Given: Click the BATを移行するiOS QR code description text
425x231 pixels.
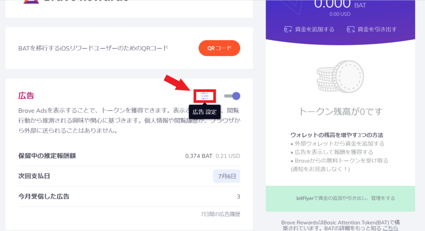Looking at the screenshot, I should click(93, 48).
